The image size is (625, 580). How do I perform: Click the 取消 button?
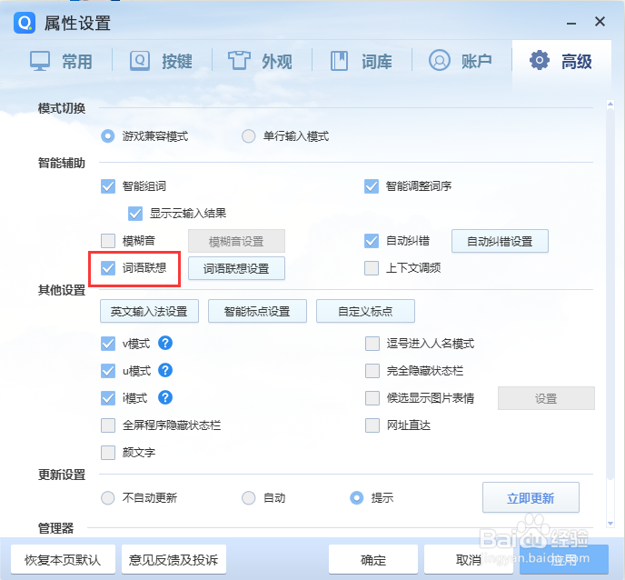tap(469, 560)
